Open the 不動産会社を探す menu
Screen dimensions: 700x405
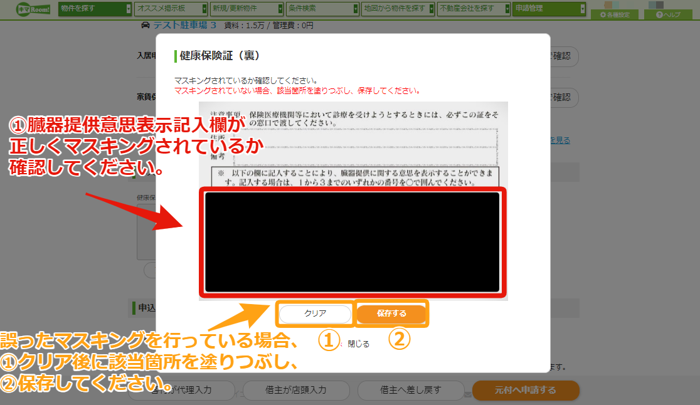[x=474, y=9]
